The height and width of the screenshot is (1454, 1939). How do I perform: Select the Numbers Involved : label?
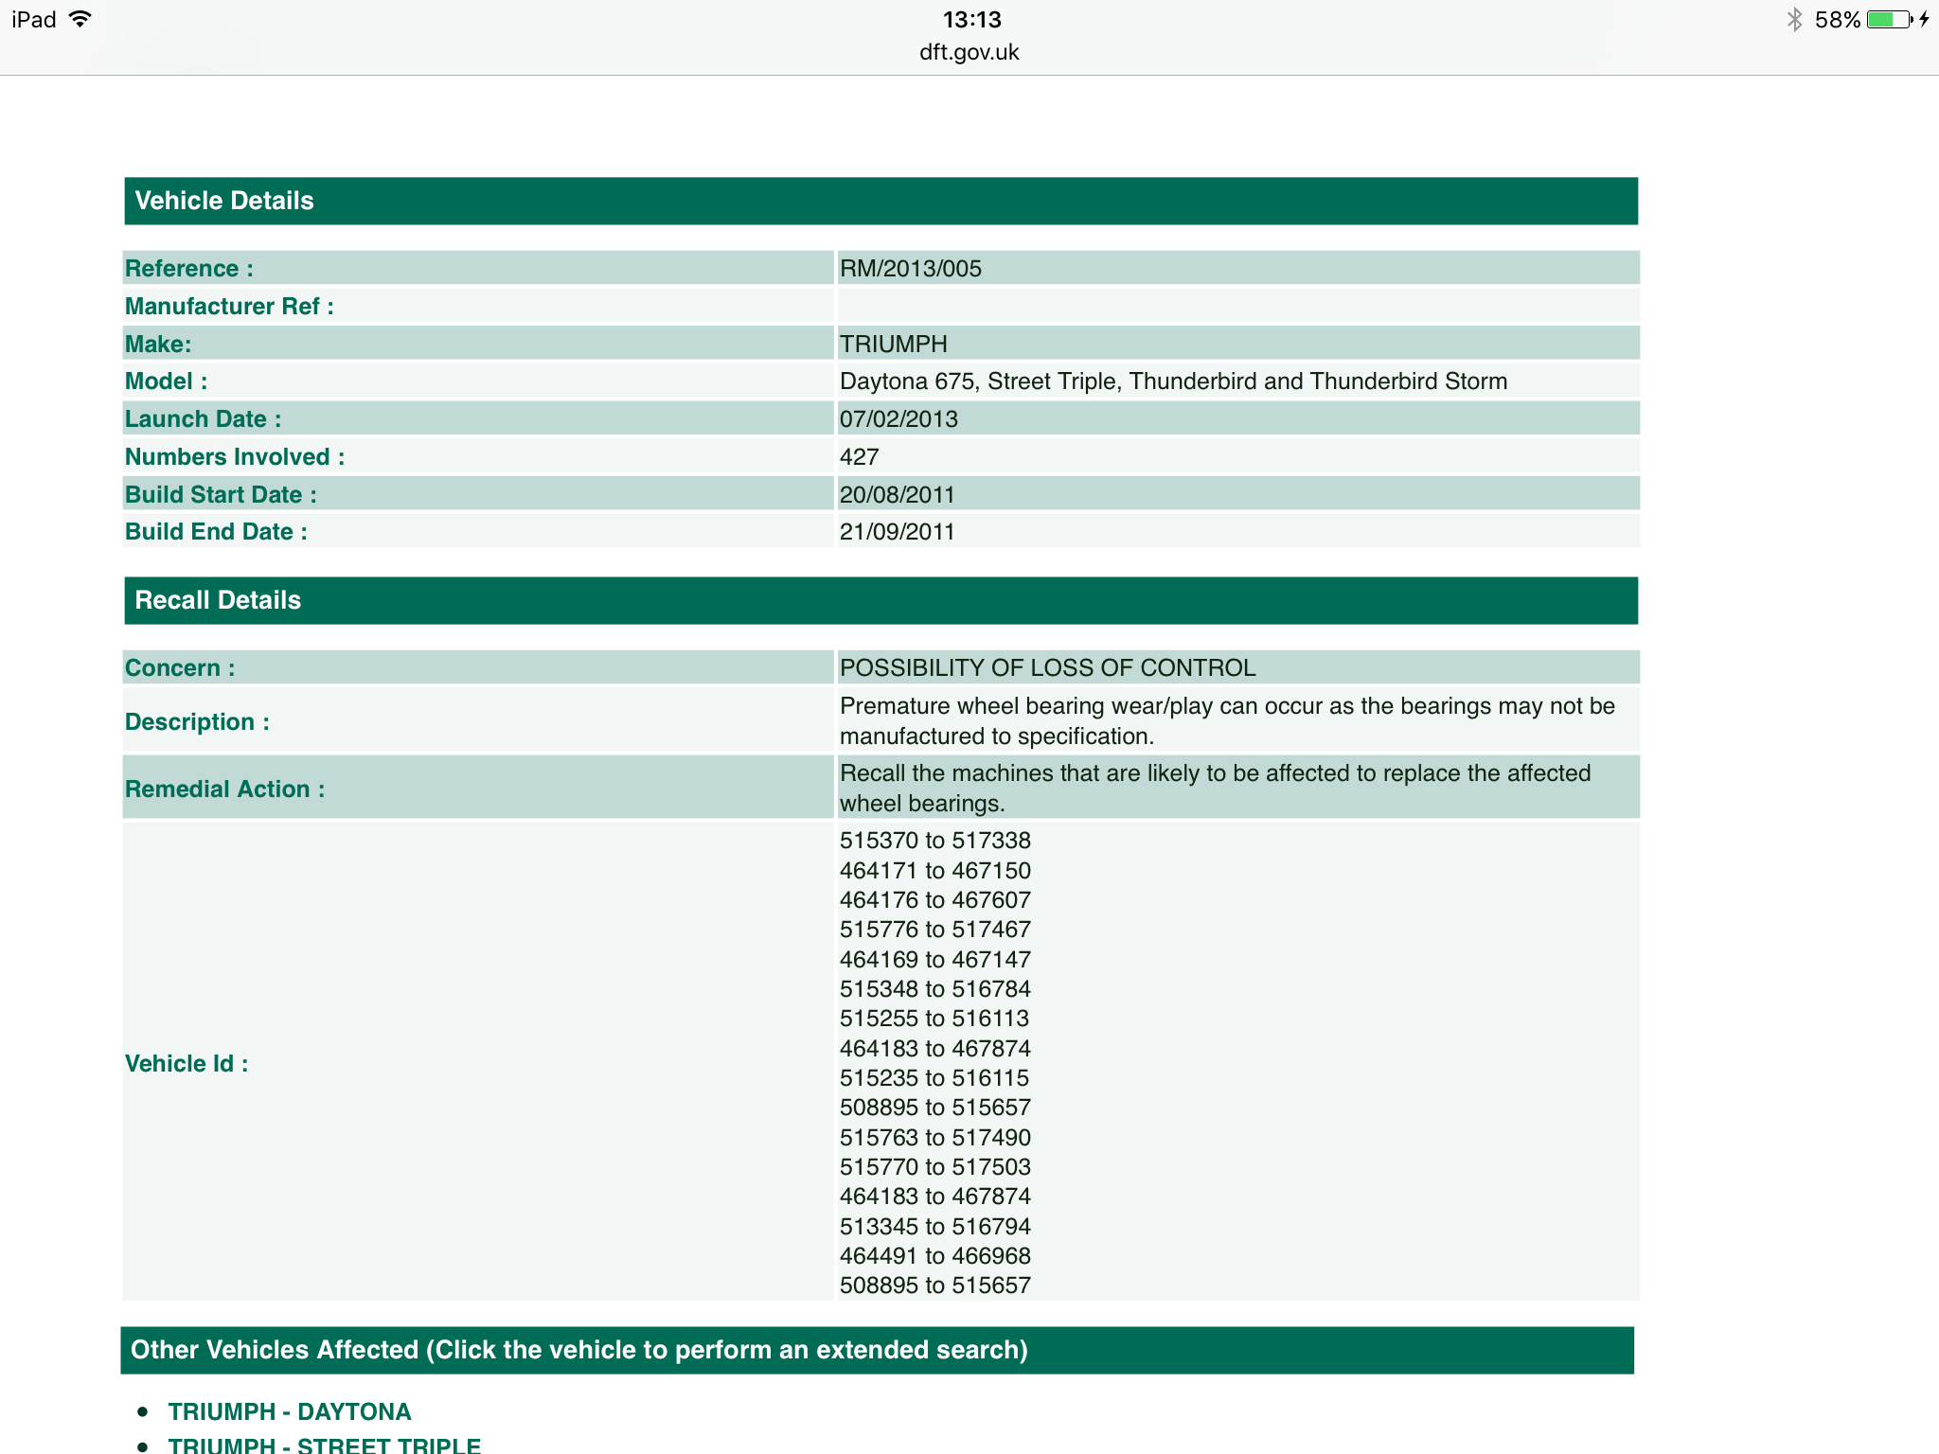(235, 457)
